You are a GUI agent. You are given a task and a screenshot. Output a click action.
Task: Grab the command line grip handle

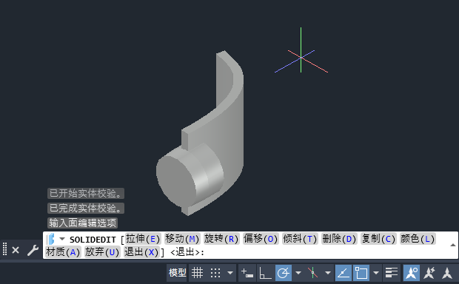tap(4, 249)
